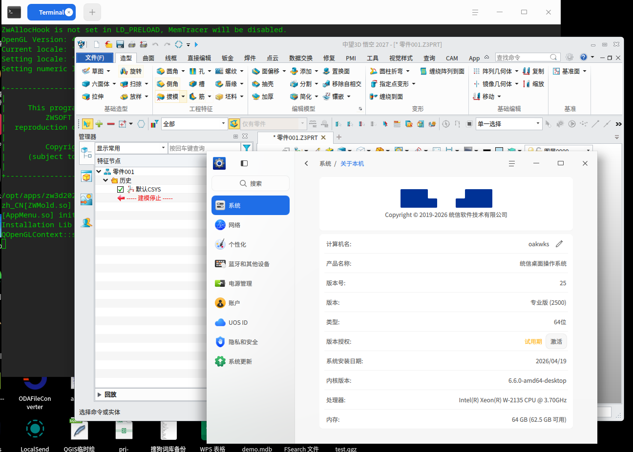
Task: Open new terminal tab with plus button
Action: point(92,12)
